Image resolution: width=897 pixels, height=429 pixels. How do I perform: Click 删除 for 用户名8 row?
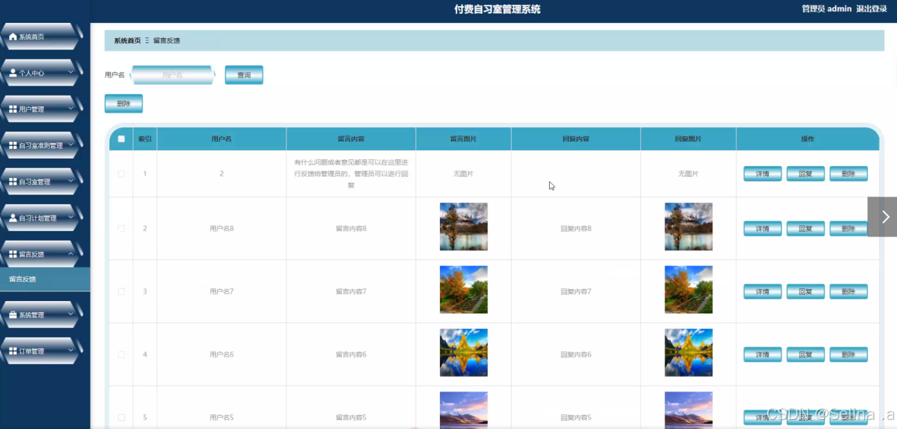[x=849, y=229]
